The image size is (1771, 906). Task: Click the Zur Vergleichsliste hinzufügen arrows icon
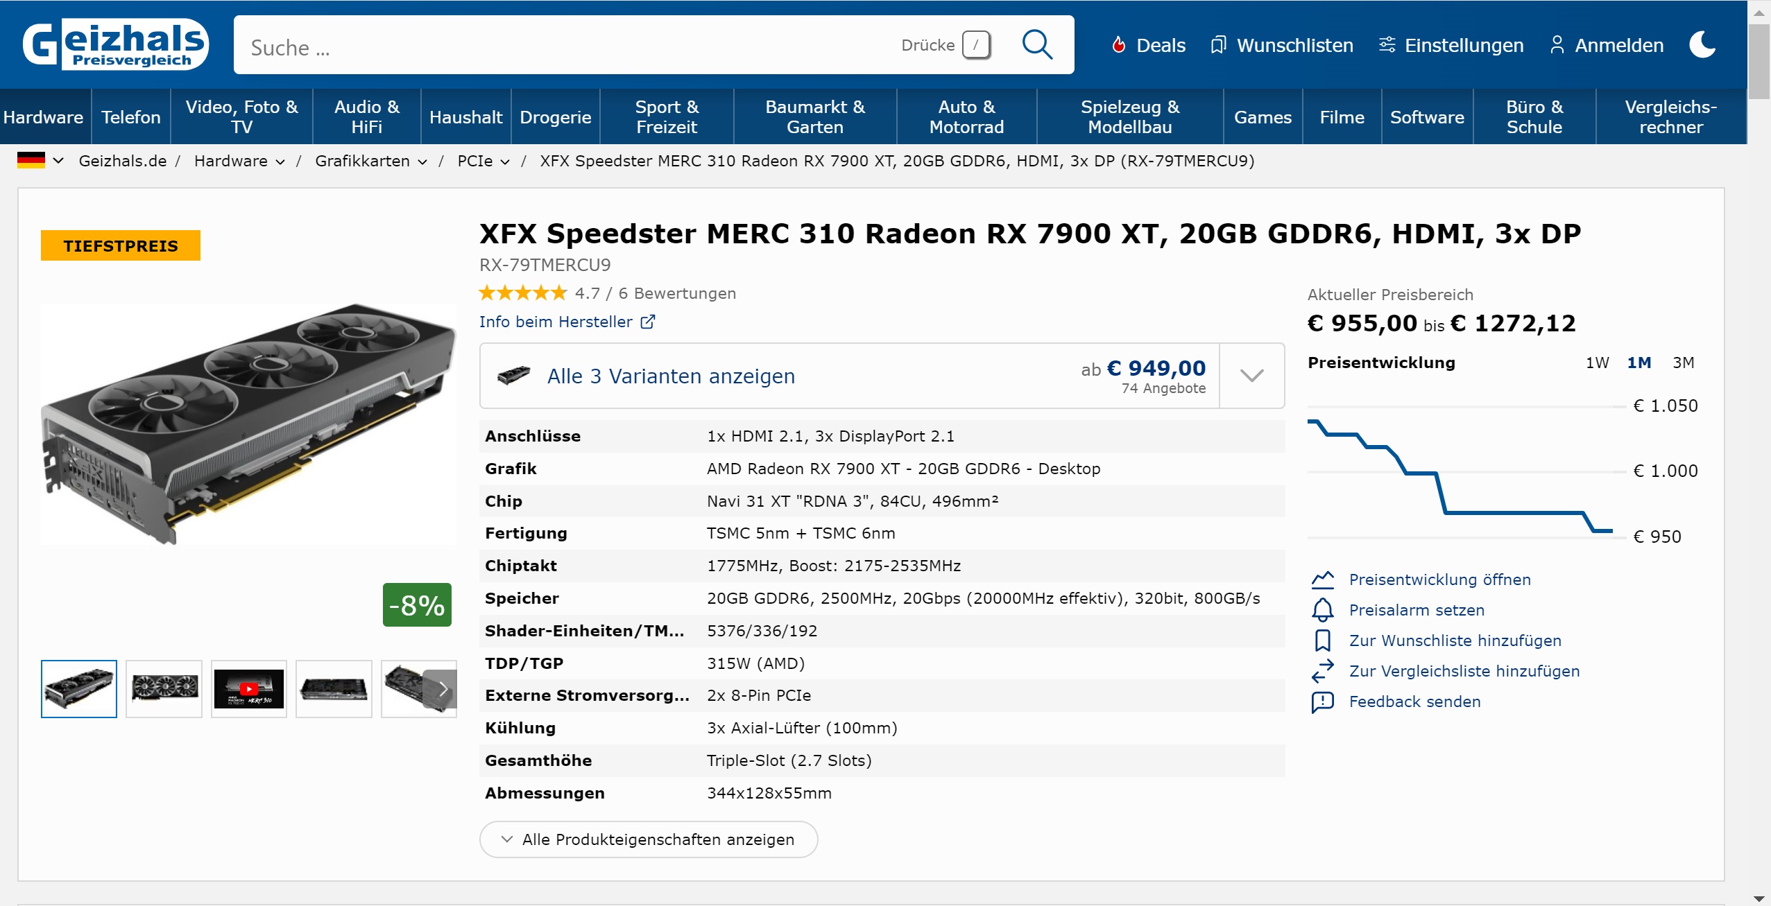1322,671
